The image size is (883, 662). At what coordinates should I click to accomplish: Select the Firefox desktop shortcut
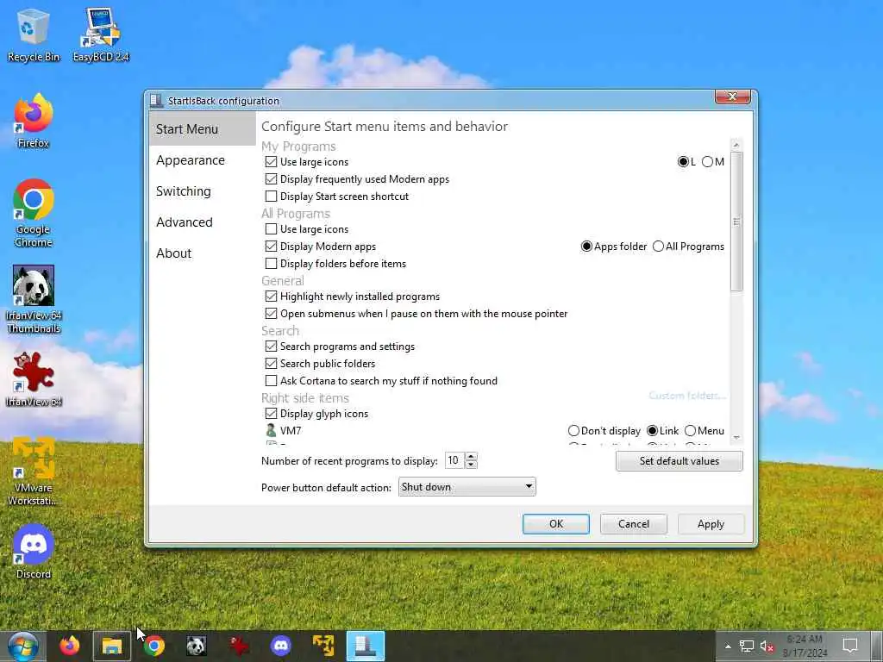(x=34, y=122)
